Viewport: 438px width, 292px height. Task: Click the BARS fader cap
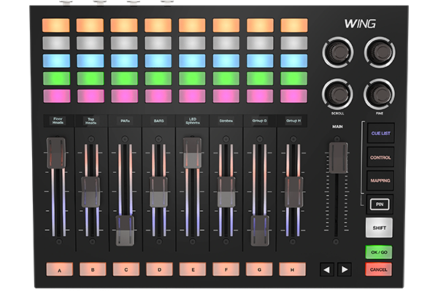coord(158,192)
